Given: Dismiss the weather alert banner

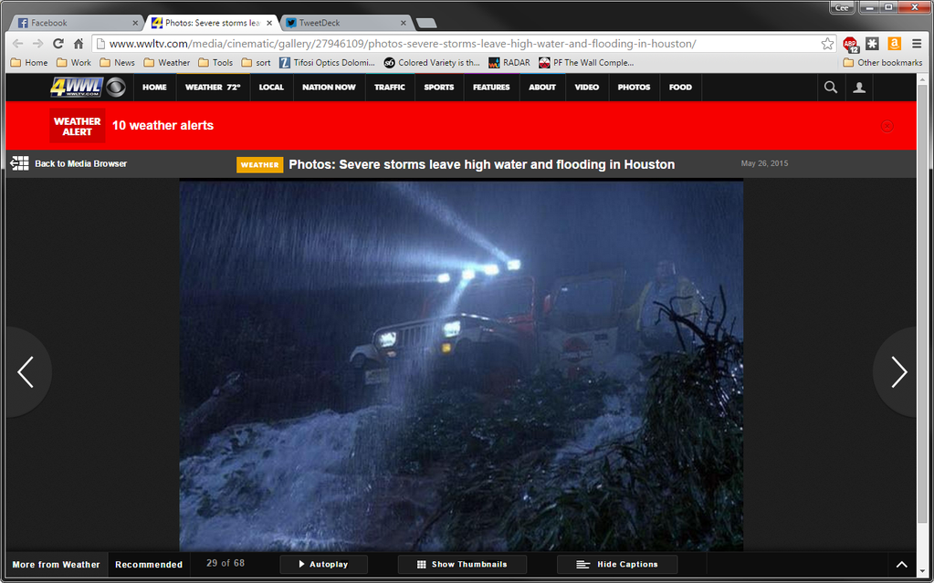Looking at the screenshot, I should pyautogui.click(x=887, y=126).
